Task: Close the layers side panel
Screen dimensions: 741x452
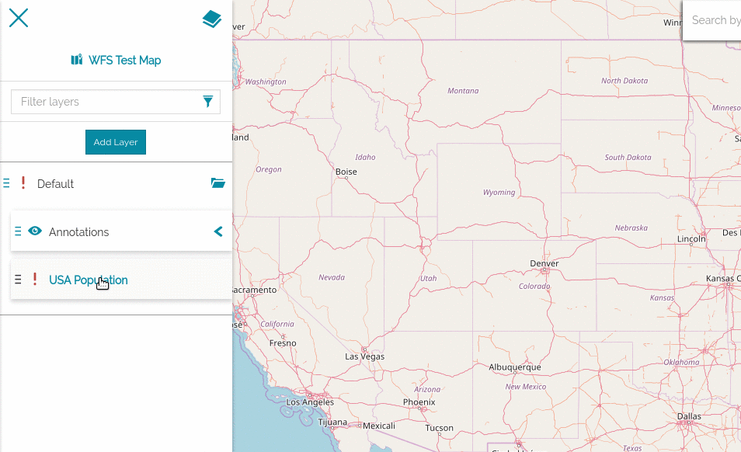Action: 19,18
